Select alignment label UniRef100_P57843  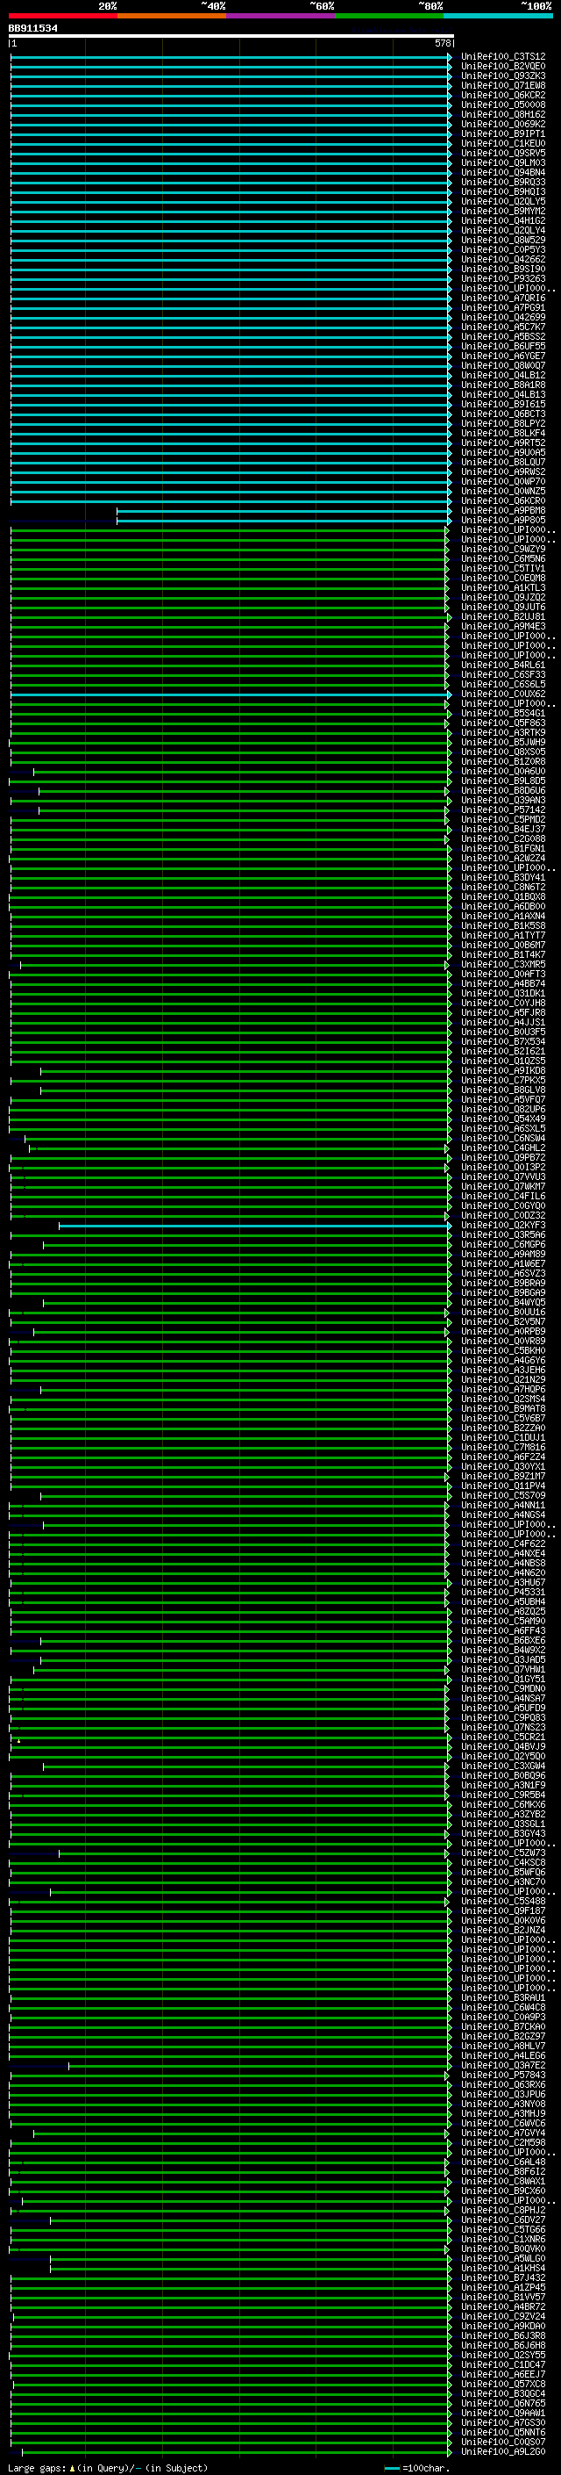point(502,2075)
